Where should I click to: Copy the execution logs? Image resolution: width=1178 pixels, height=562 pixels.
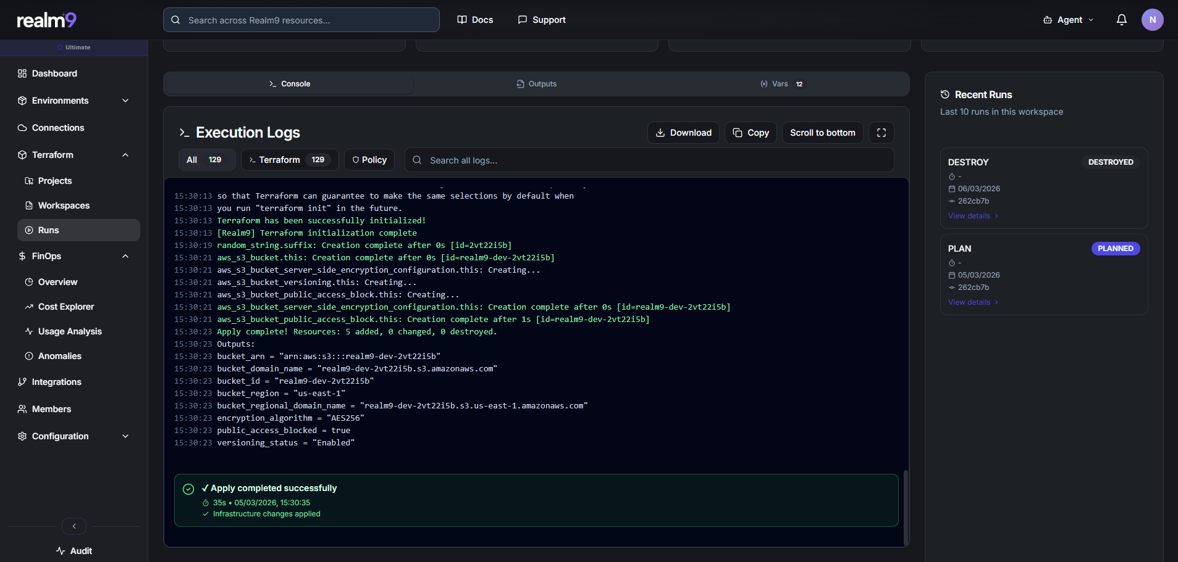pos(751,133)
